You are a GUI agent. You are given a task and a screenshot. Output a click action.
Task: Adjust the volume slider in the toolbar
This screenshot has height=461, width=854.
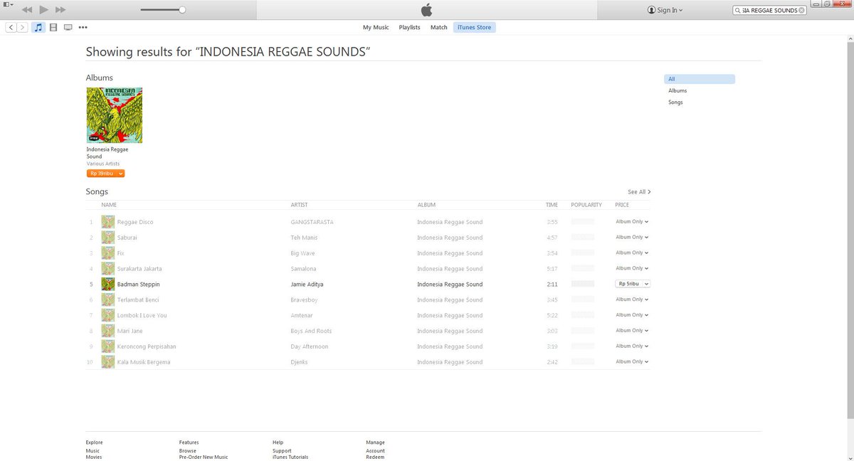162,10
